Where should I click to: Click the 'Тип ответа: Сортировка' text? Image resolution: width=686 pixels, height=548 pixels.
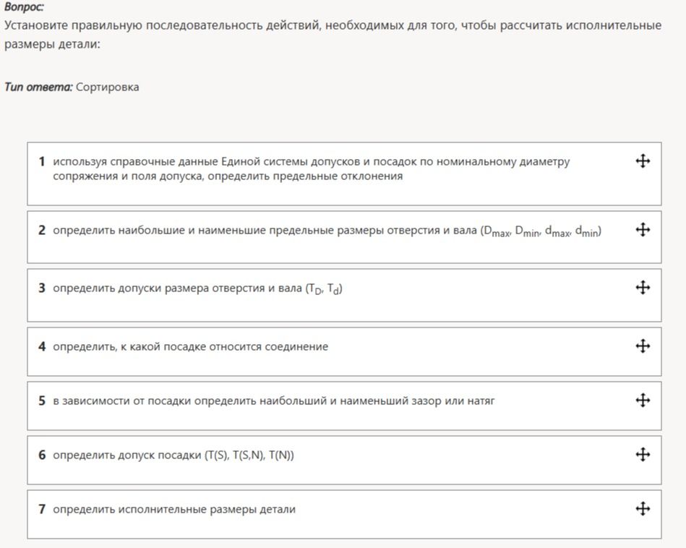tap(72, 87)
